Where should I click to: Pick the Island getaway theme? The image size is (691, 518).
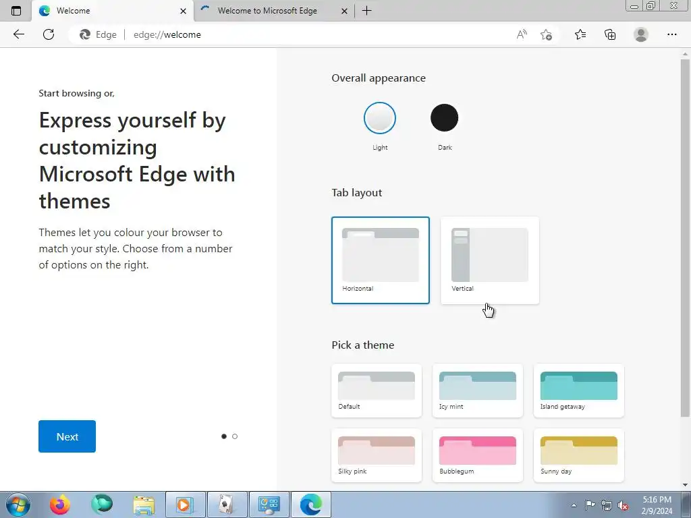coord(578,391)
